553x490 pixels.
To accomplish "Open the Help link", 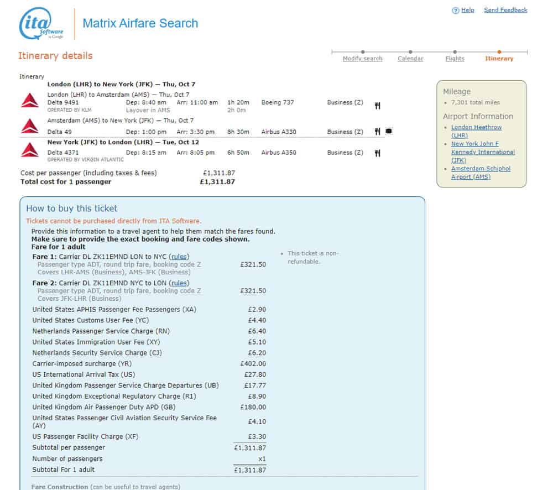I will point(468,10).
